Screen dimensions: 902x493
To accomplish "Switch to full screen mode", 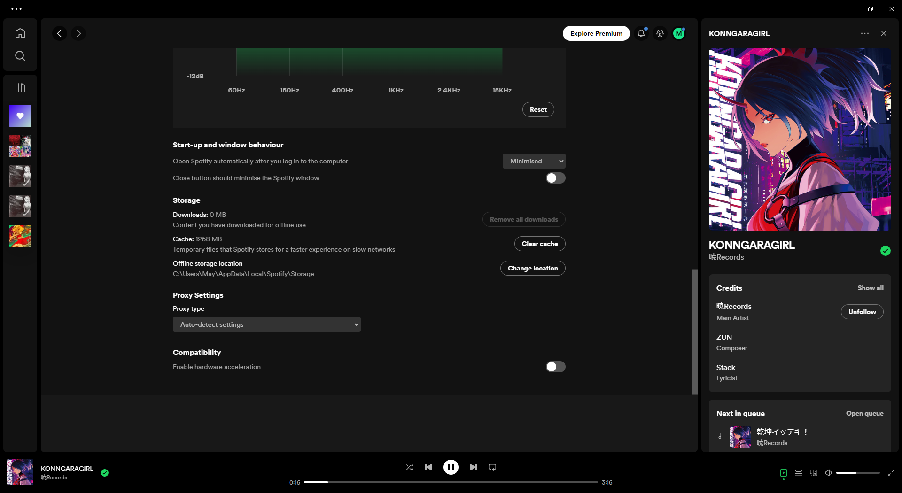I will pyautogui.click(x=891, y=473).
